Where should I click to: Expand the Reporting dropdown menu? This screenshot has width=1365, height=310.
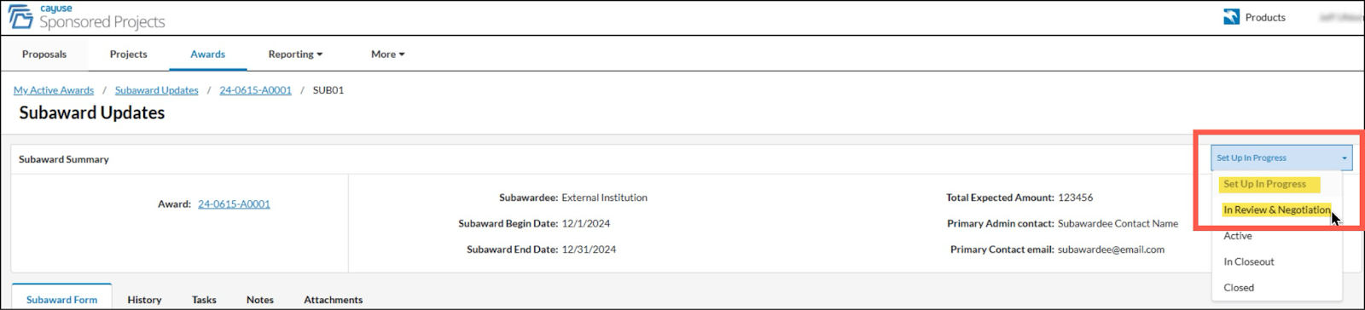click(295, 54)
